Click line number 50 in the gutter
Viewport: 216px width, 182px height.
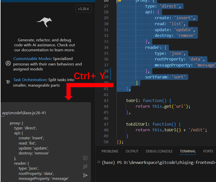[x=106, y=142]
